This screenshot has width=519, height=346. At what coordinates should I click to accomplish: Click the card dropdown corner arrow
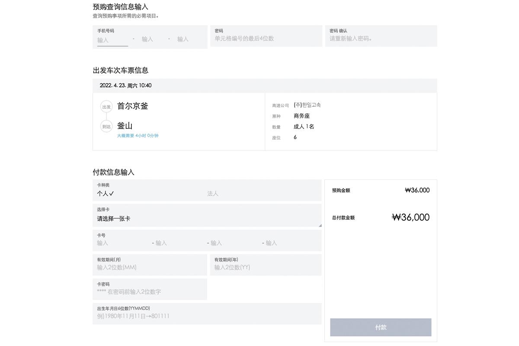click(320, 225)
